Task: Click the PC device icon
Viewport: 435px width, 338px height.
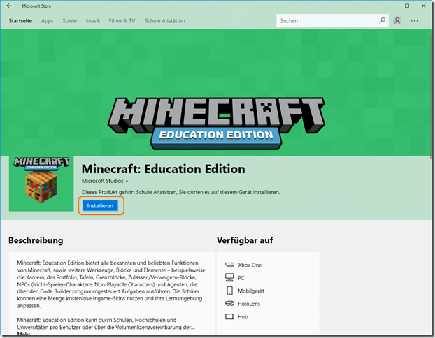Action: coord(229,278)
